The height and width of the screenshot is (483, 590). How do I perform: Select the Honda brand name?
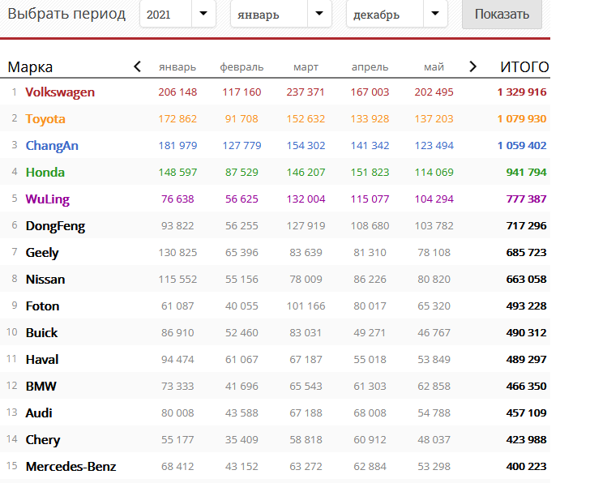tap(45, 173)
